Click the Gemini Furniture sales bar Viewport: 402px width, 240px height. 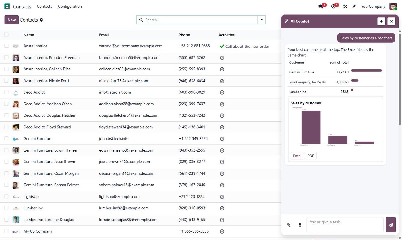coord(366,71)
